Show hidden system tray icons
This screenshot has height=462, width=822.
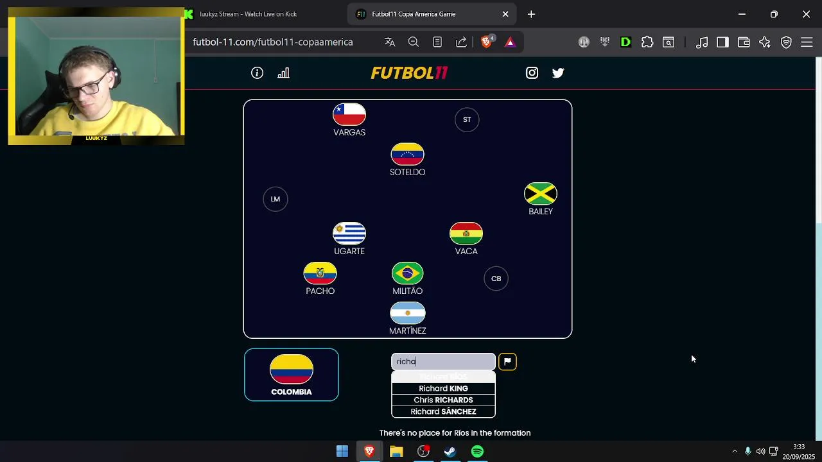(x=735, y=451)
